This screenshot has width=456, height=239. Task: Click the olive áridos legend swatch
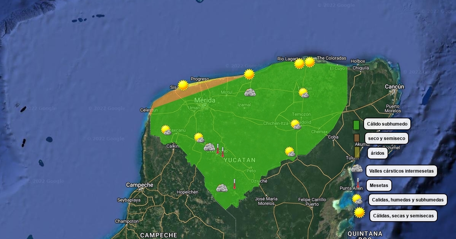click(x=357, y=152)
